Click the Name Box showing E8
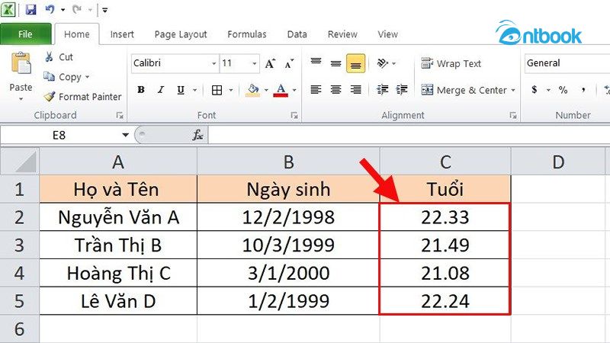The width and height of the screenshot is (610, 343). tap(59, 136)
